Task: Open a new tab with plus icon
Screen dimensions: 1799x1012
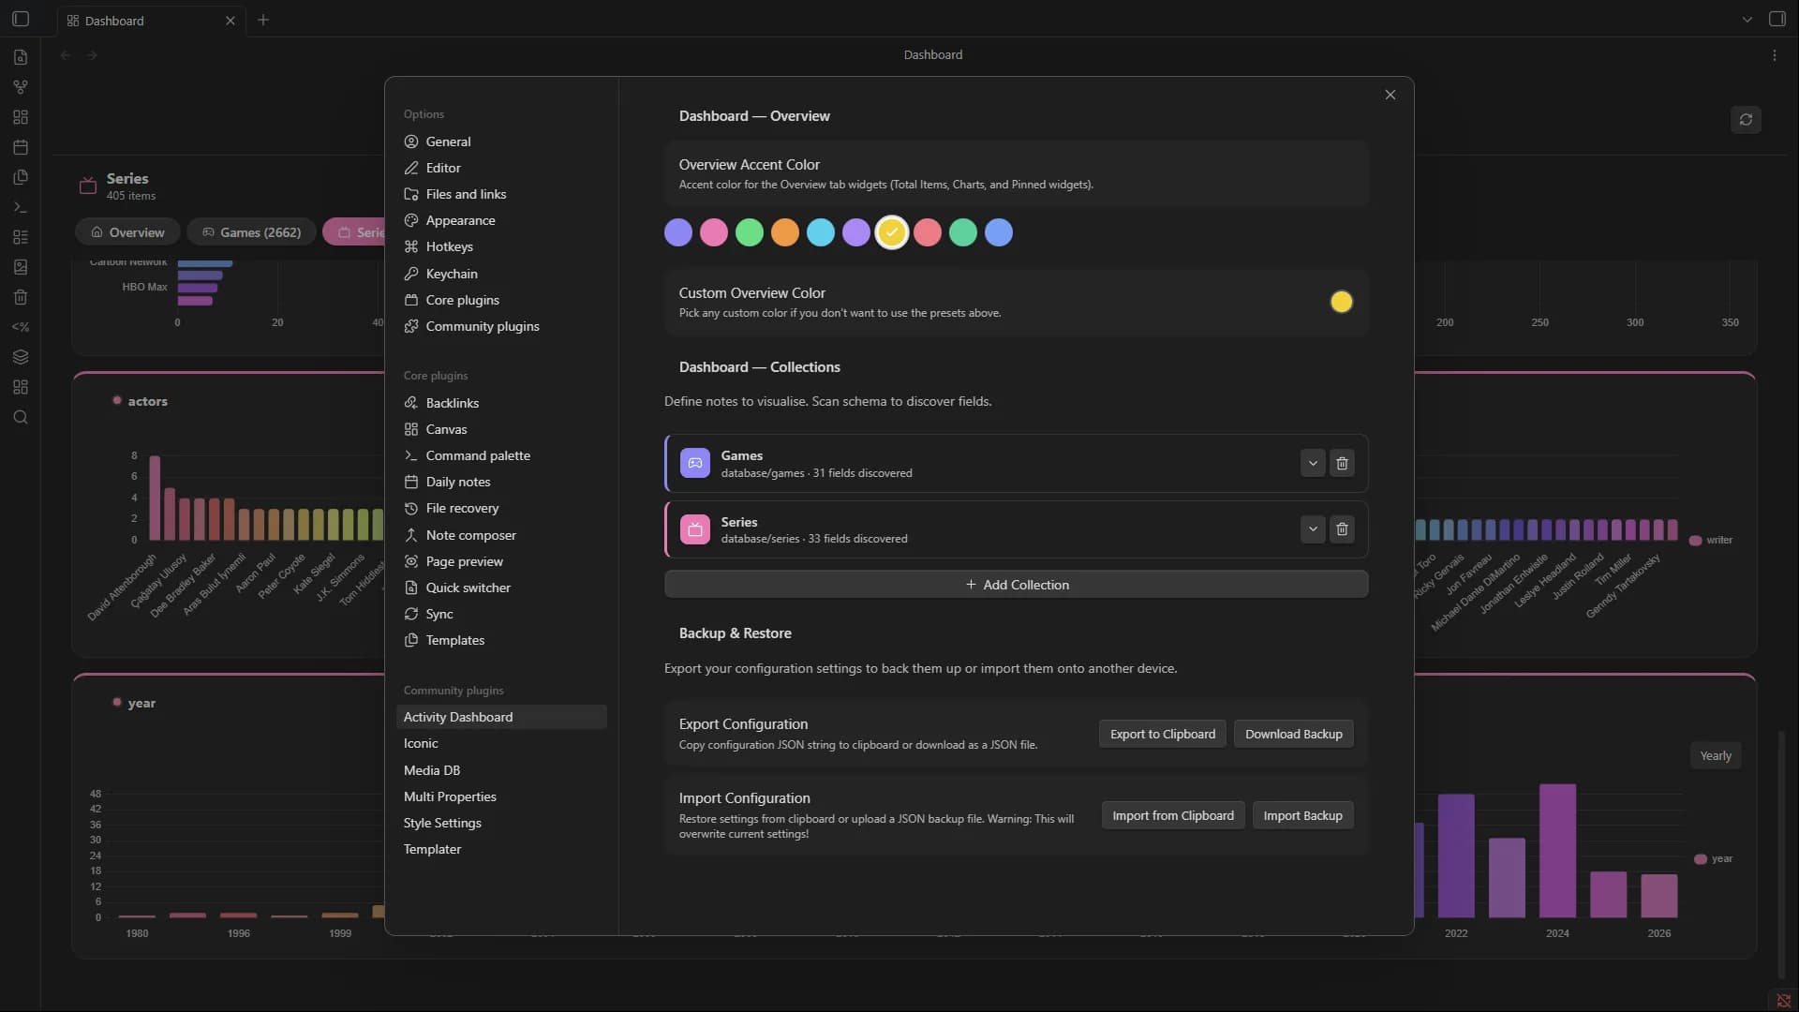Action: tap(263, 20)
